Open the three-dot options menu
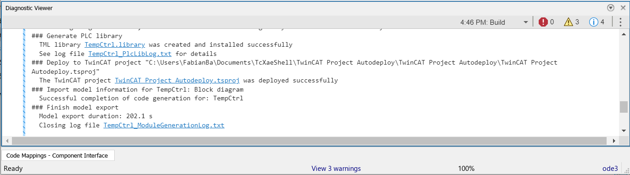Image resolution: width=630 pixels, height=175 pixels. click(620, 22)
